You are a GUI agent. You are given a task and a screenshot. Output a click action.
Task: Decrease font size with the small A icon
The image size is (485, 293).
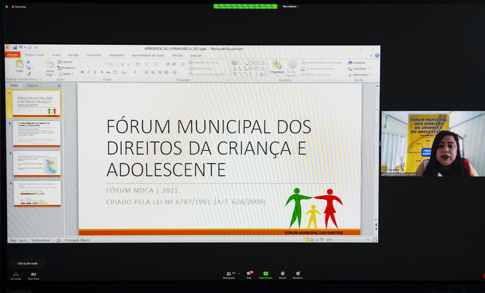[128, 64]
